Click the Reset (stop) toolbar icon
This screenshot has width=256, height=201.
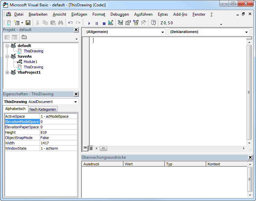point(104,23)
